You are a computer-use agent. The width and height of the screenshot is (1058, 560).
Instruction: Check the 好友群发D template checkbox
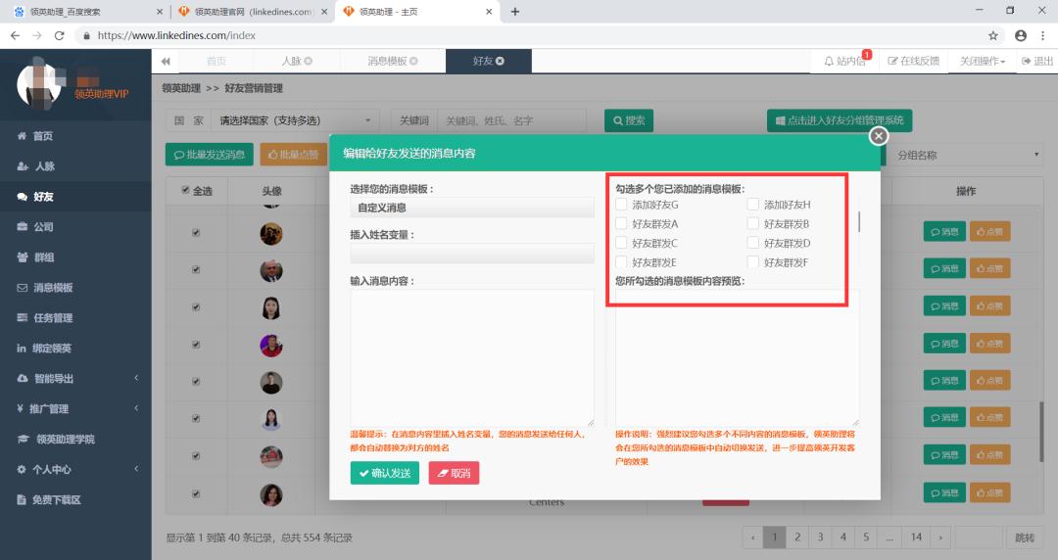[753, 243]
